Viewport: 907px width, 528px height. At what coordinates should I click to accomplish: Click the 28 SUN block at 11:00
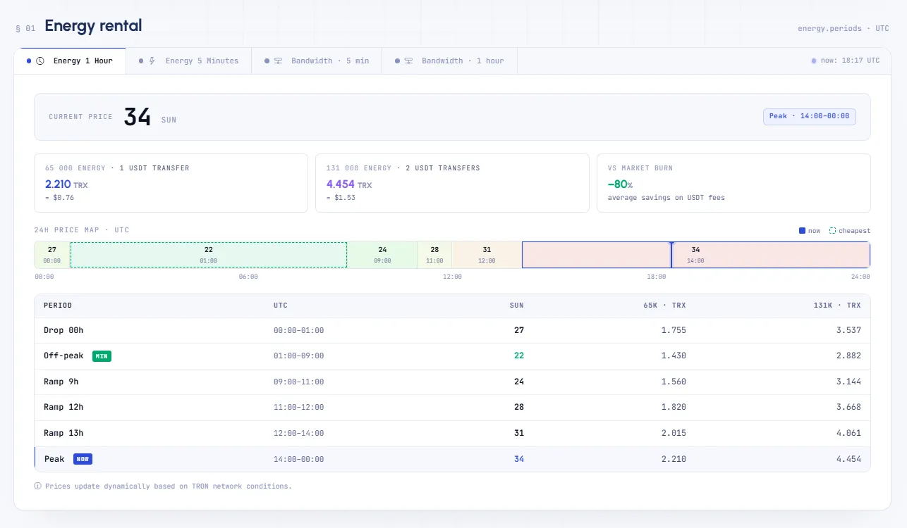click(x=434, y=255)
